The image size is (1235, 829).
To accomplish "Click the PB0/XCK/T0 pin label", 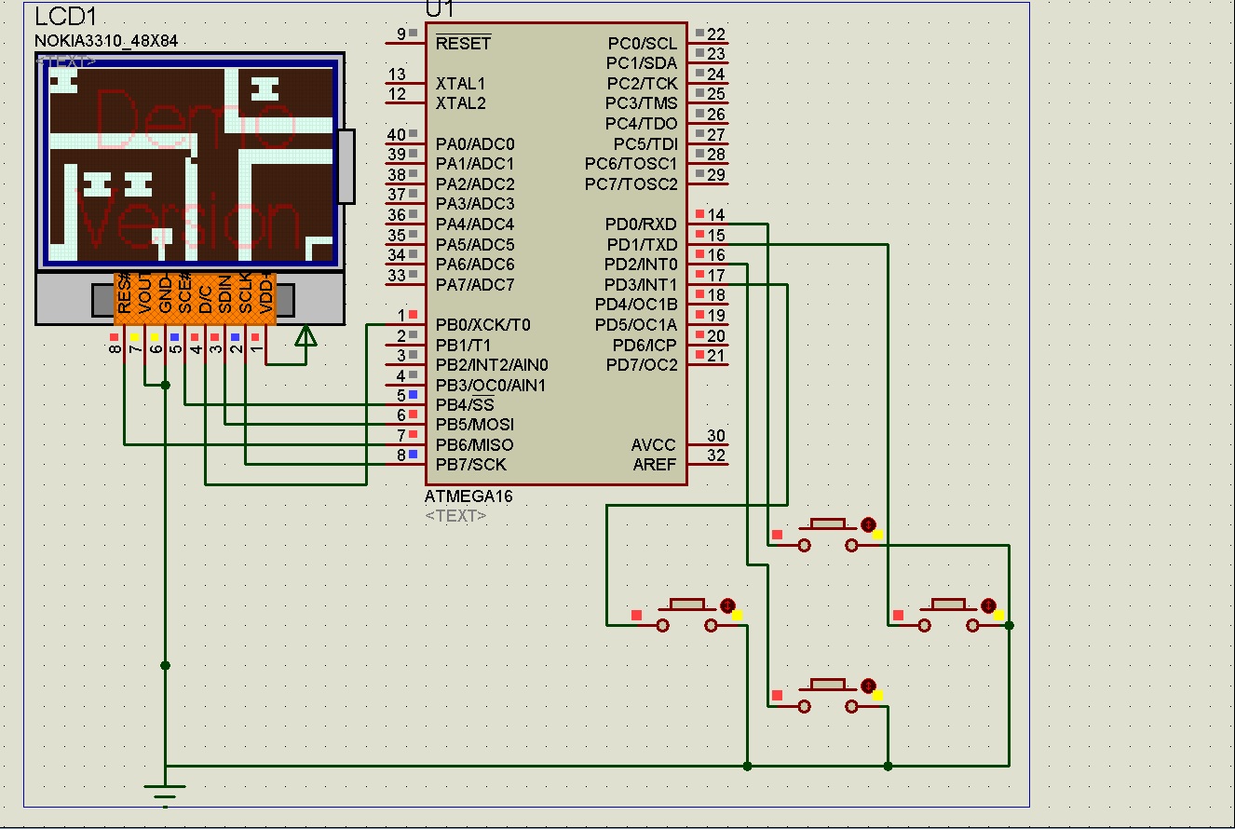I will click(x=482, y=325).
